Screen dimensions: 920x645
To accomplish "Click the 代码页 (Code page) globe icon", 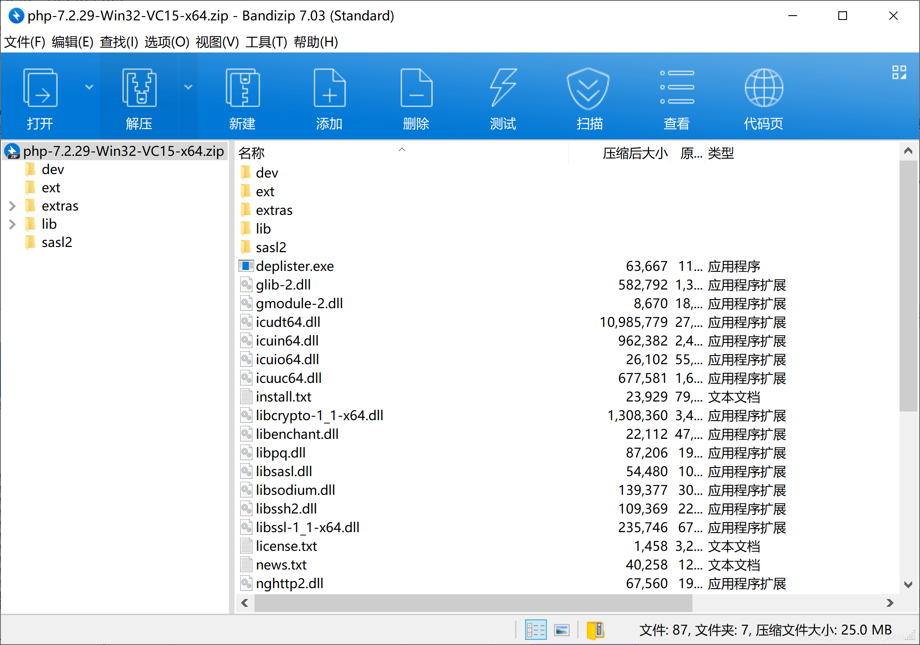I will tap(764, 87).
